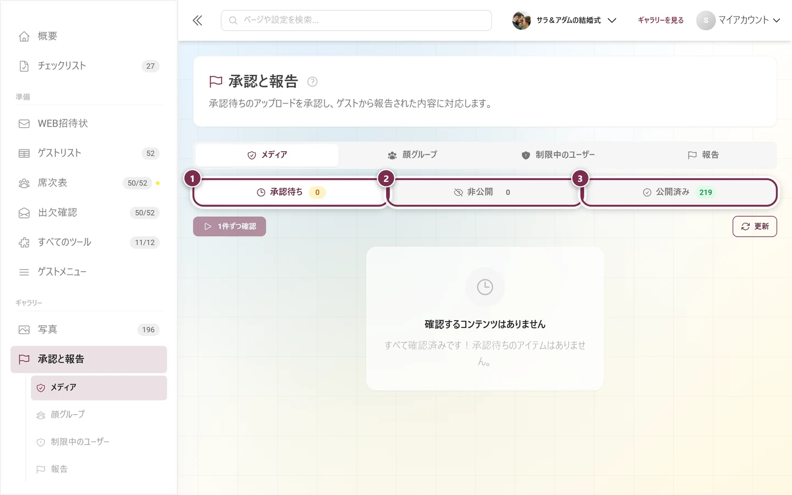792x495 pixels.
Task: Click flag icon in sidebar 承認と報告
Action: coord(24,360)
